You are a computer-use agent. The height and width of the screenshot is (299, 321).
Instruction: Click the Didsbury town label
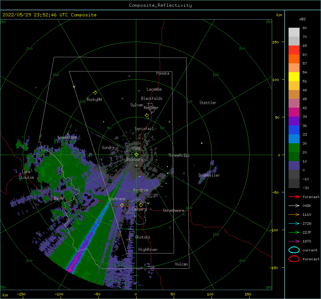coord(134,159)
